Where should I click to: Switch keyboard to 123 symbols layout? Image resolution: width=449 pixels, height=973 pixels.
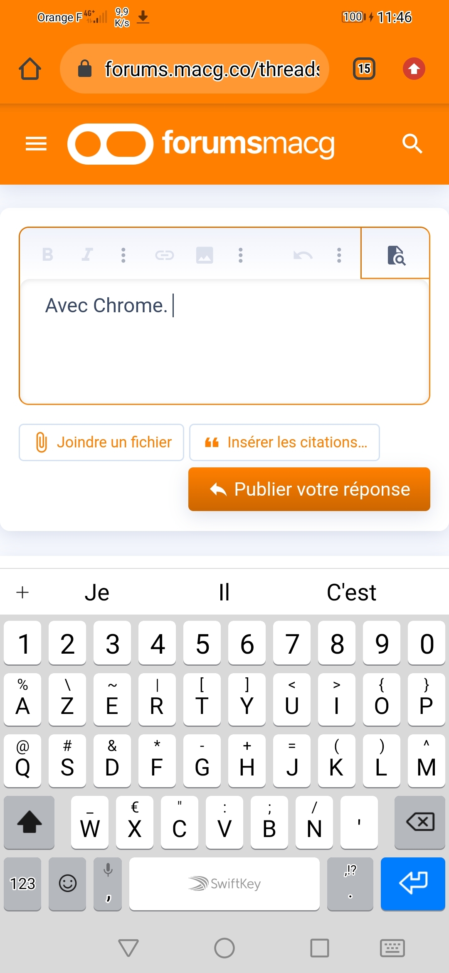[x=22, y=884]
